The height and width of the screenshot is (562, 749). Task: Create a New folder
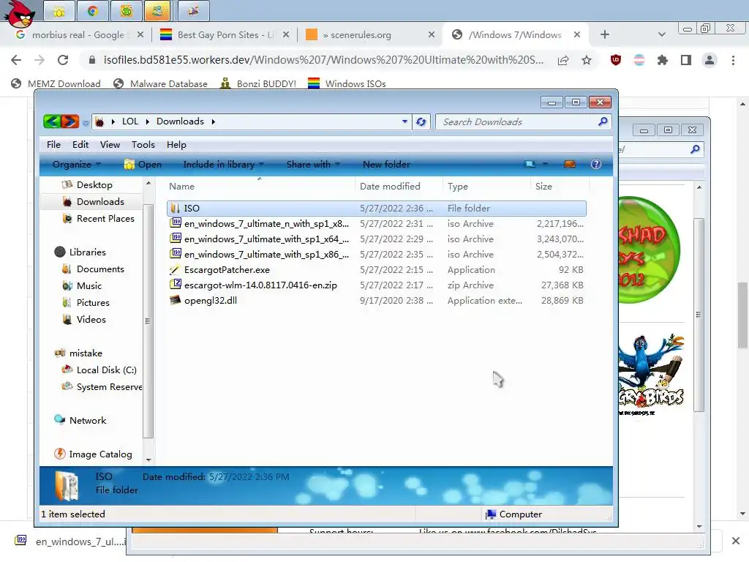(x=386, y=165)
